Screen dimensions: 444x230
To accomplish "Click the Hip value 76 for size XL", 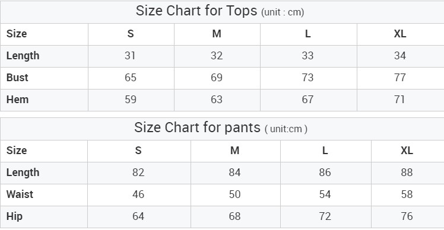I will tap(407, 216).
